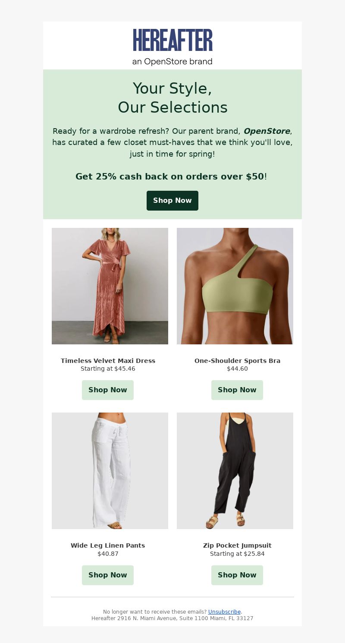Shop Now under Timeless Velvet Maxi Dress
Image resolution: width=345 pixels, height=643 pixels.
tap(108, 390)
